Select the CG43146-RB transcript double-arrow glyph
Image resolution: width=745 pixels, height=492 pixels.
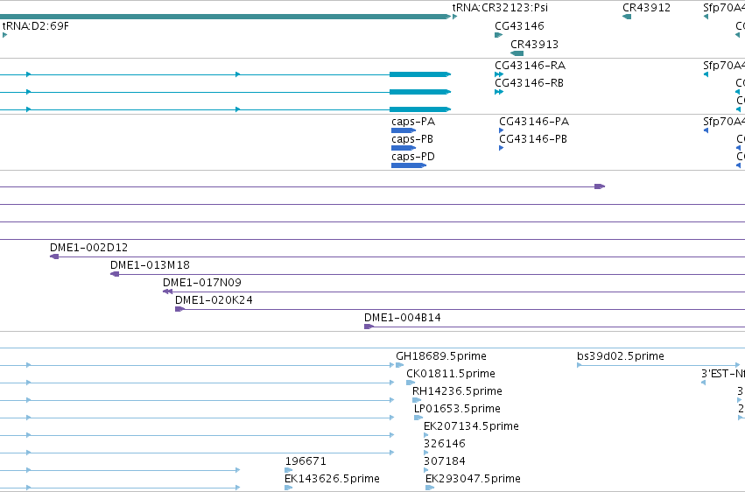pyautogui.click(x=499, y=92)
